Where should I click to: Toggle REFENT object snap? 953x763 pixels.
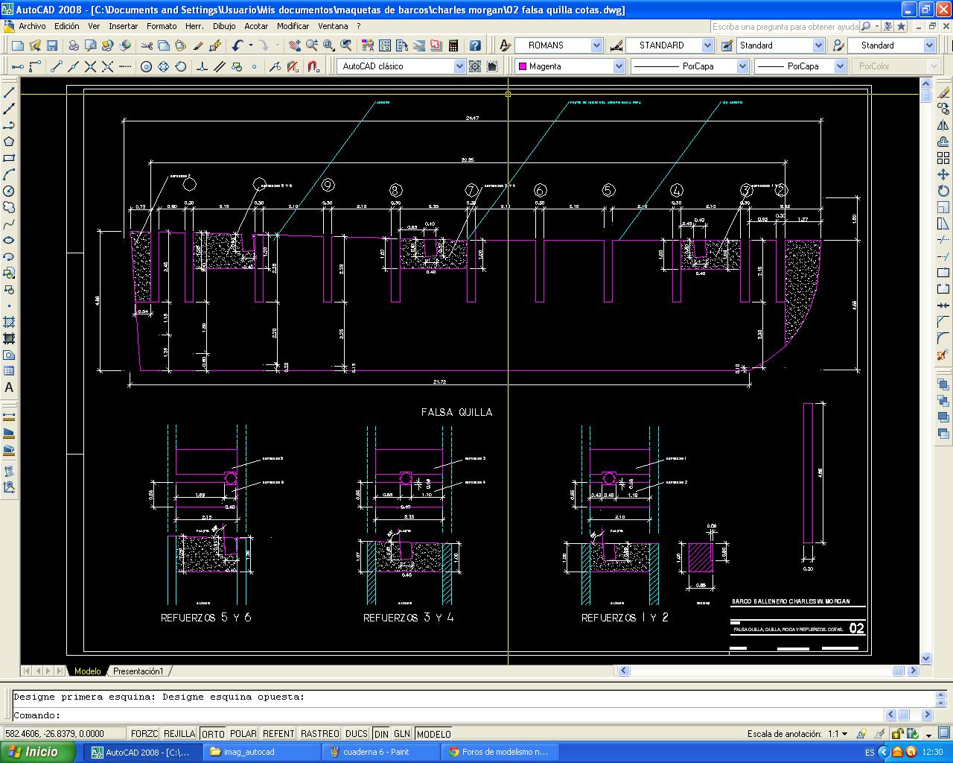pos(279,734)
